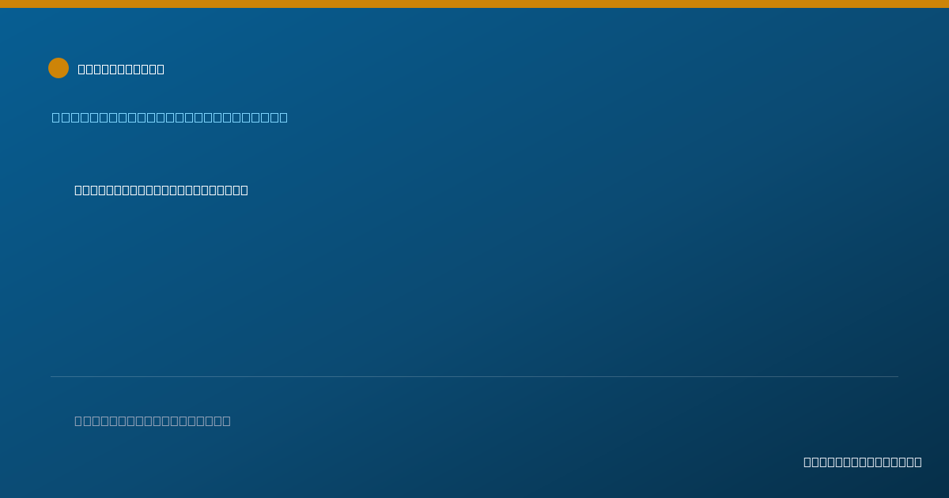Click the orange circle icon
949x498 pixels.
point(59,68)
